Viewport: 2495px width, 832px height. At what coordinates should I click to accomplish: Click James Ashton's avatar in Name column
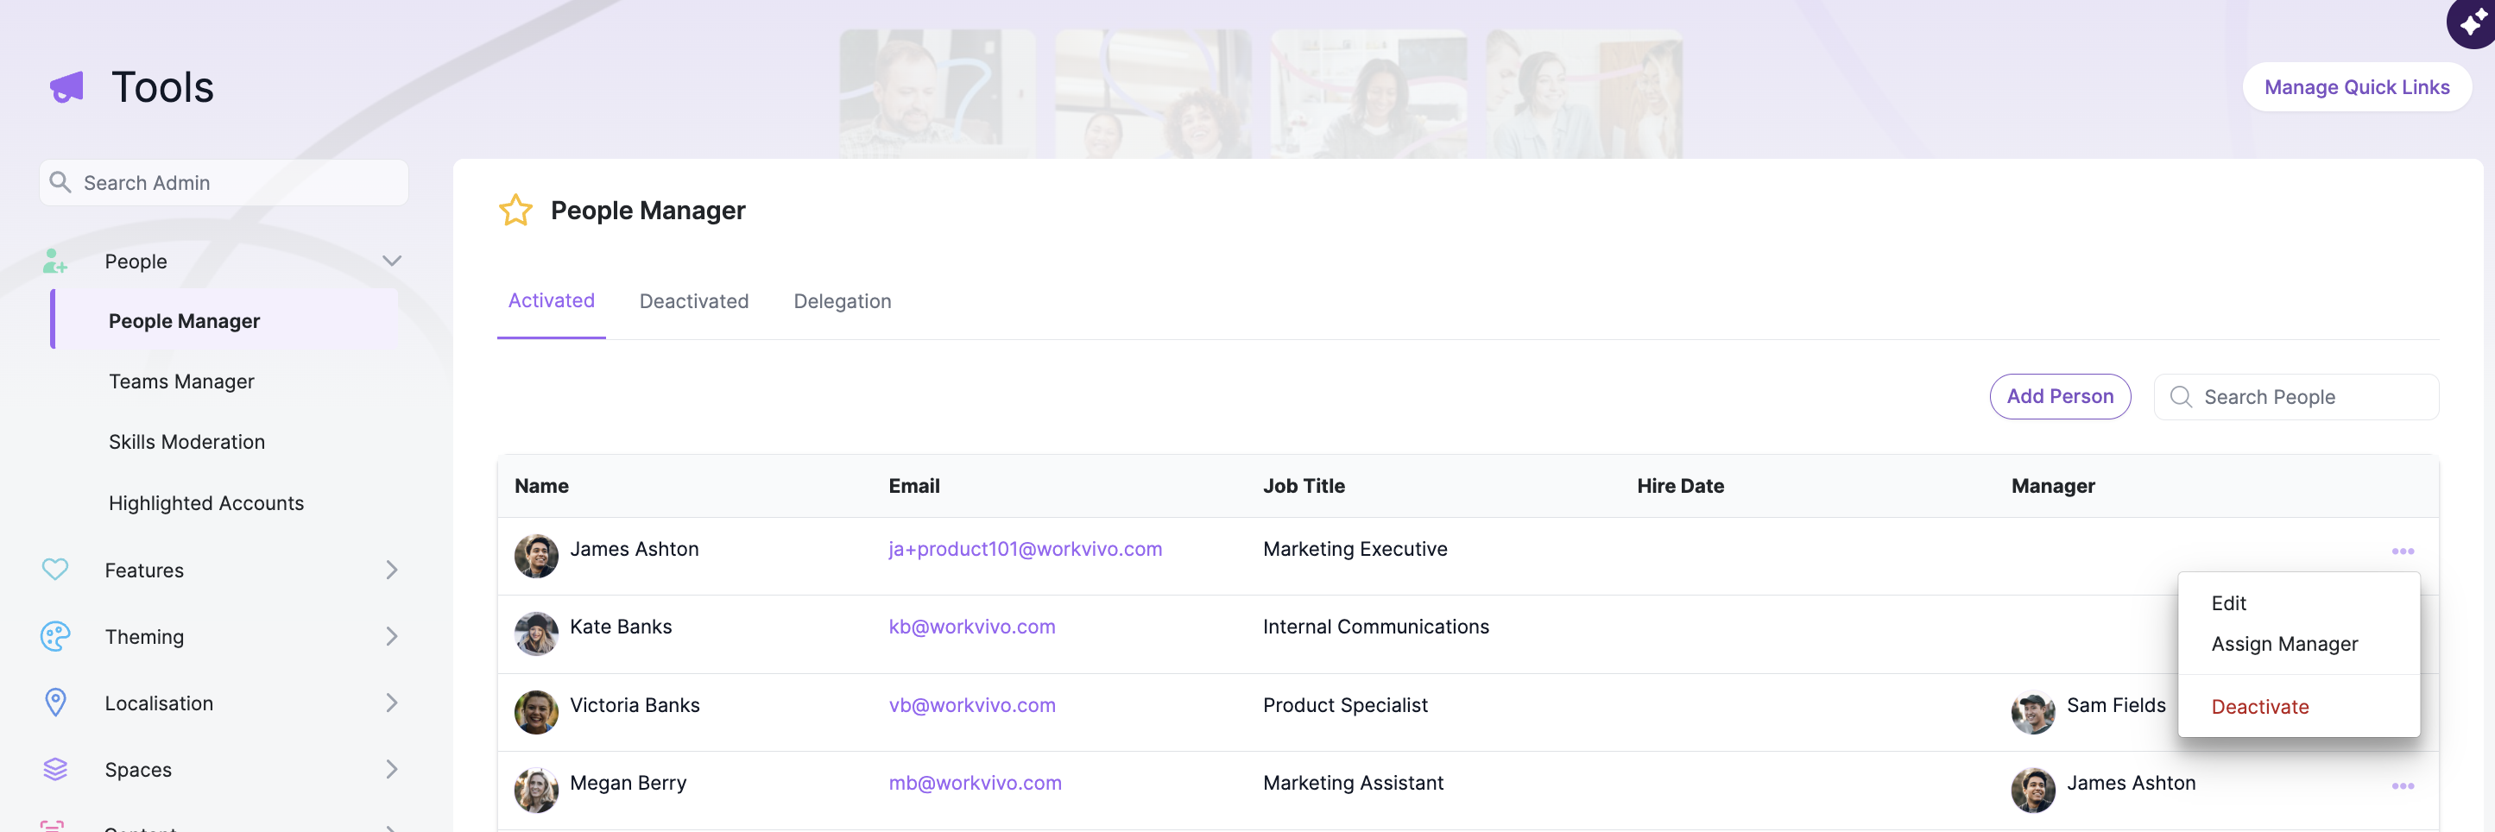coord(535,556)
